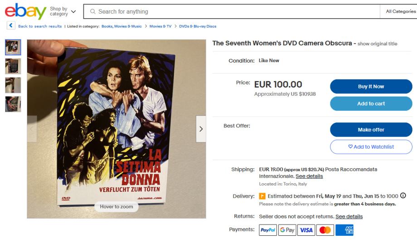Show the next product image arrow
The width and height of the screenshot is (417, 244).
(x=201, y=129)
